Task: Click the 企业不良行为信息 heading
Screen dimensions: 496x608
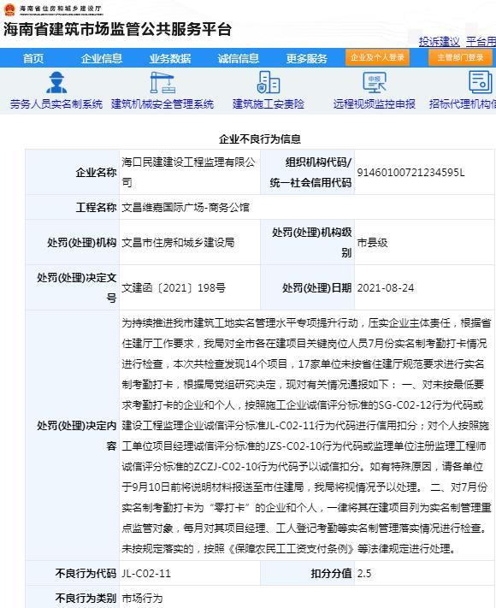Action: point(260,139)
